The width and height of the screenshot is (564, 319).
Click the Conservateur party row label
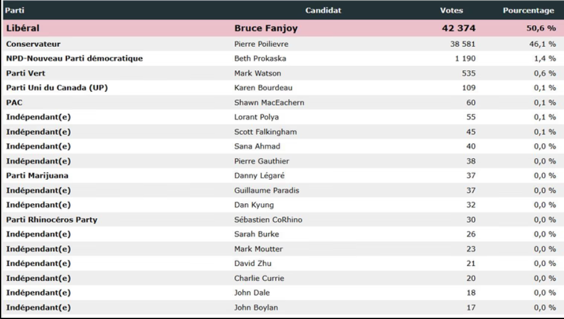pos(33,44)
